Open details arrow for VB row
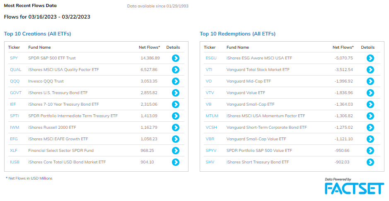This screenshot has width=389, height=201. click(x=370, y=104)
